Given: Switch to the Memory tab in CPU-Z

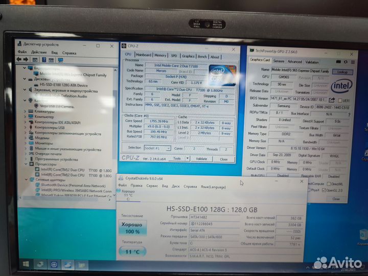Looking at the screenshot, I should pyautogui.click(x=160, y=56).
